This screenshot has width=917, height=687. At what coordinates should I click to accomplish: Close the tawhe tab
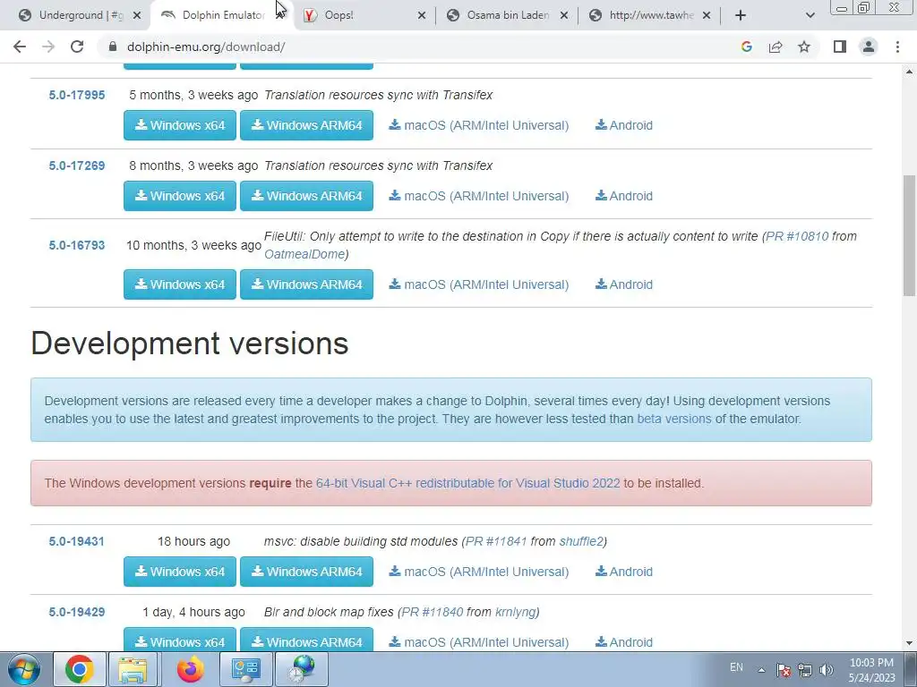tap(707, 15)
